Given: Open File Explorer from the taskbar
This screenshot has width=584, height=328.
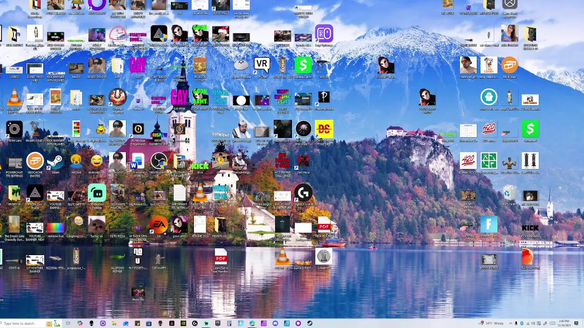Looking at the screenshot, I should (114, 323).
